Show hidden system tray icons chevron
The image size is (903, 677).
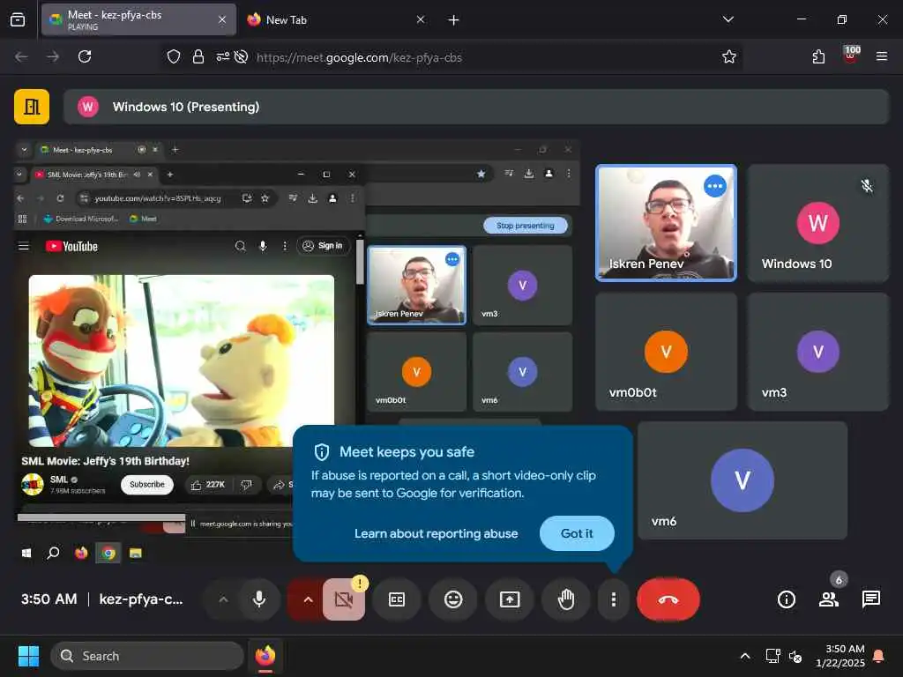tap(745, 656)
